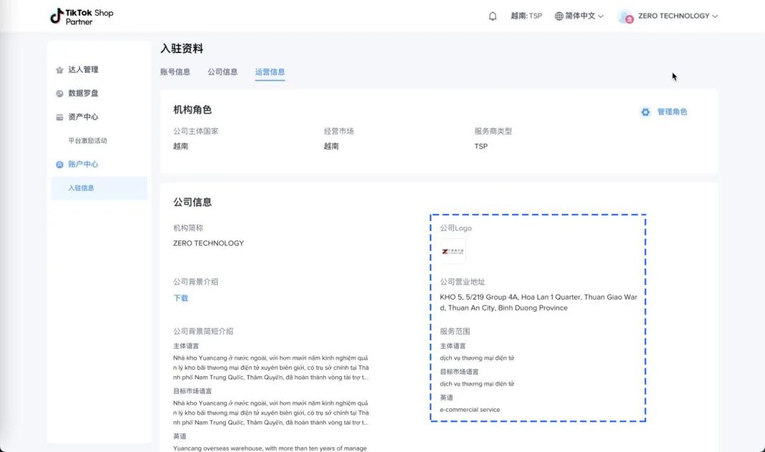Image resolution: width=765 pixels, height=452 pixels.
Task: Expand the ZERO TECHNOLOGY account menu
Action: [678, 16]
